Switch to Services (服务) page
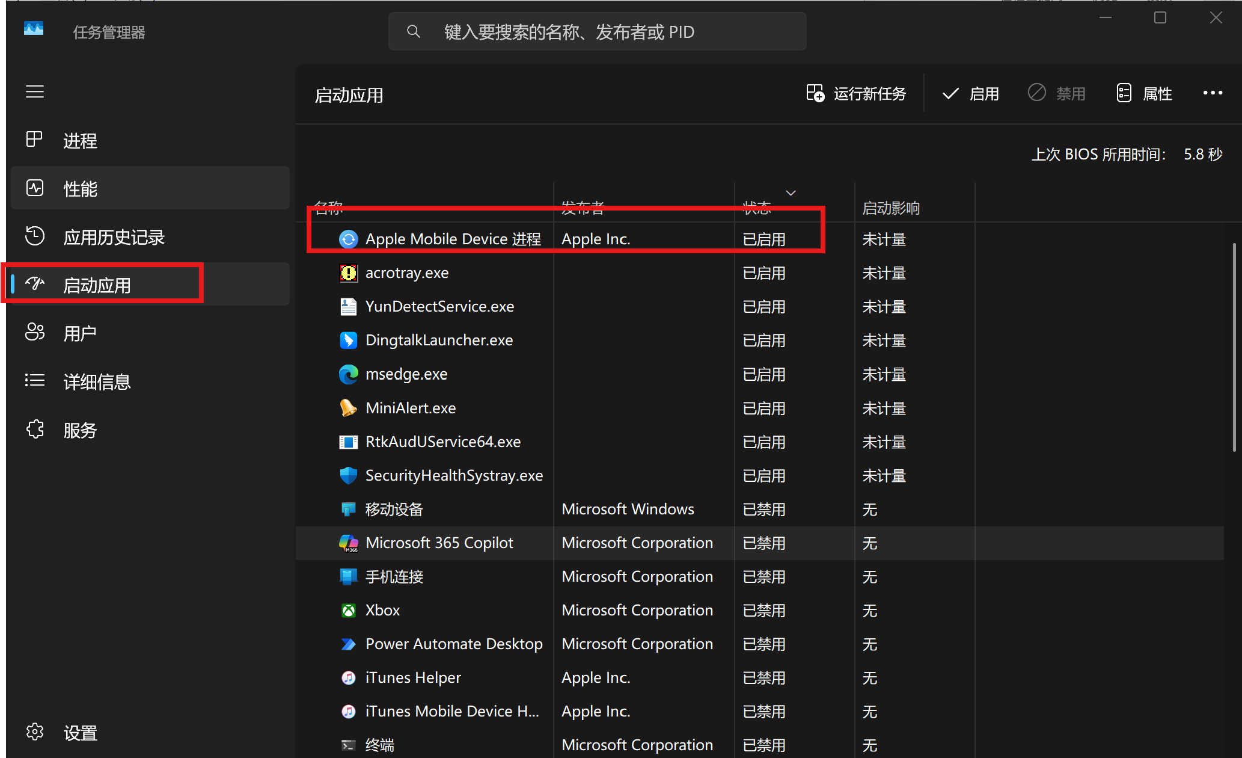The height and width of the screenshot is (758, 1242). tap(81, 430)
